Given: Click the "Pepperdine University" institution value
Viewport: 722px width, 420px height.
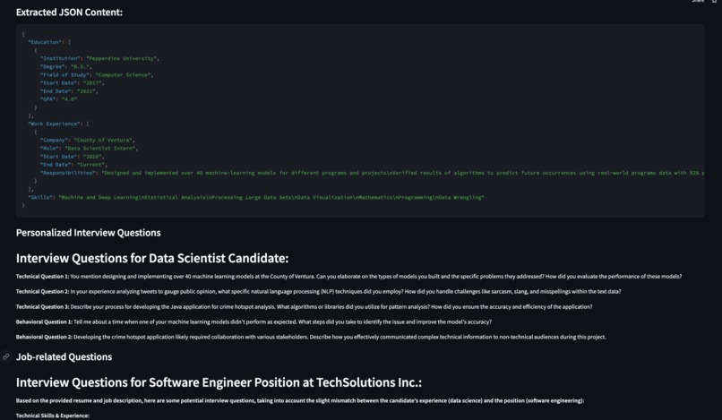Looking at the screenshot, I should click(121, 58).
